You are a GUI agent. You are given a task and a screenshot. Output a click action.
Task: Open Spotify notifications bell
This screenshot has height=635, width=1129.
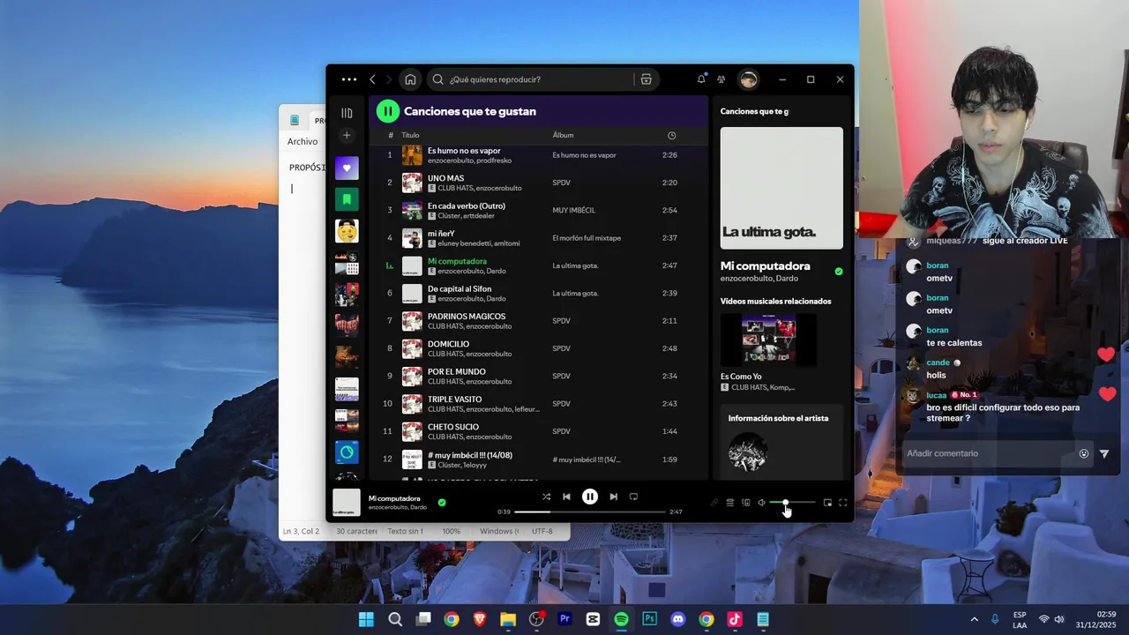click(701, 79)
